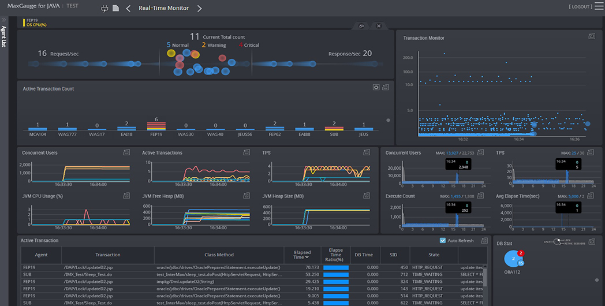Click elapse ratio bar for 53.250 row
This screenshot has width=605, height=306.
pyautogui.click(x=335, y=275)
